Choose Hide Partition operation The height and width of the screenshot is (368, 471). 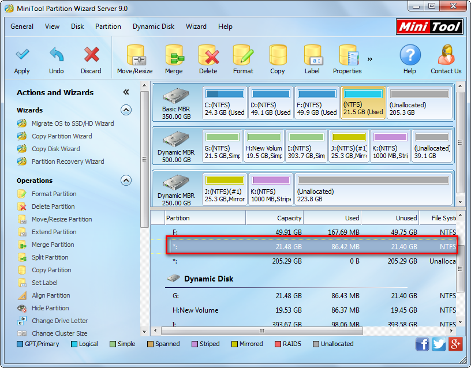[x=50, y=308]
